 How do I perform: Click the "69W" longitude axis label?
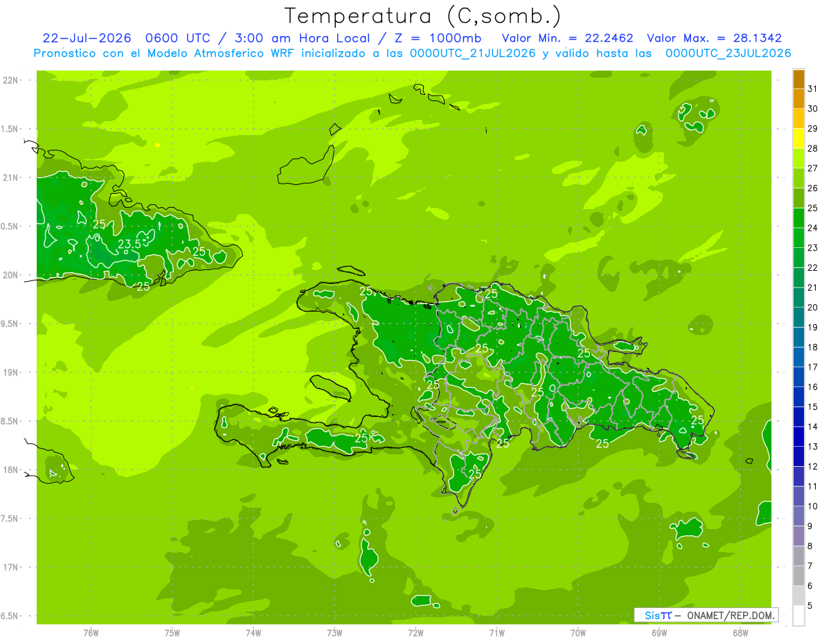[x=659, y=632]
